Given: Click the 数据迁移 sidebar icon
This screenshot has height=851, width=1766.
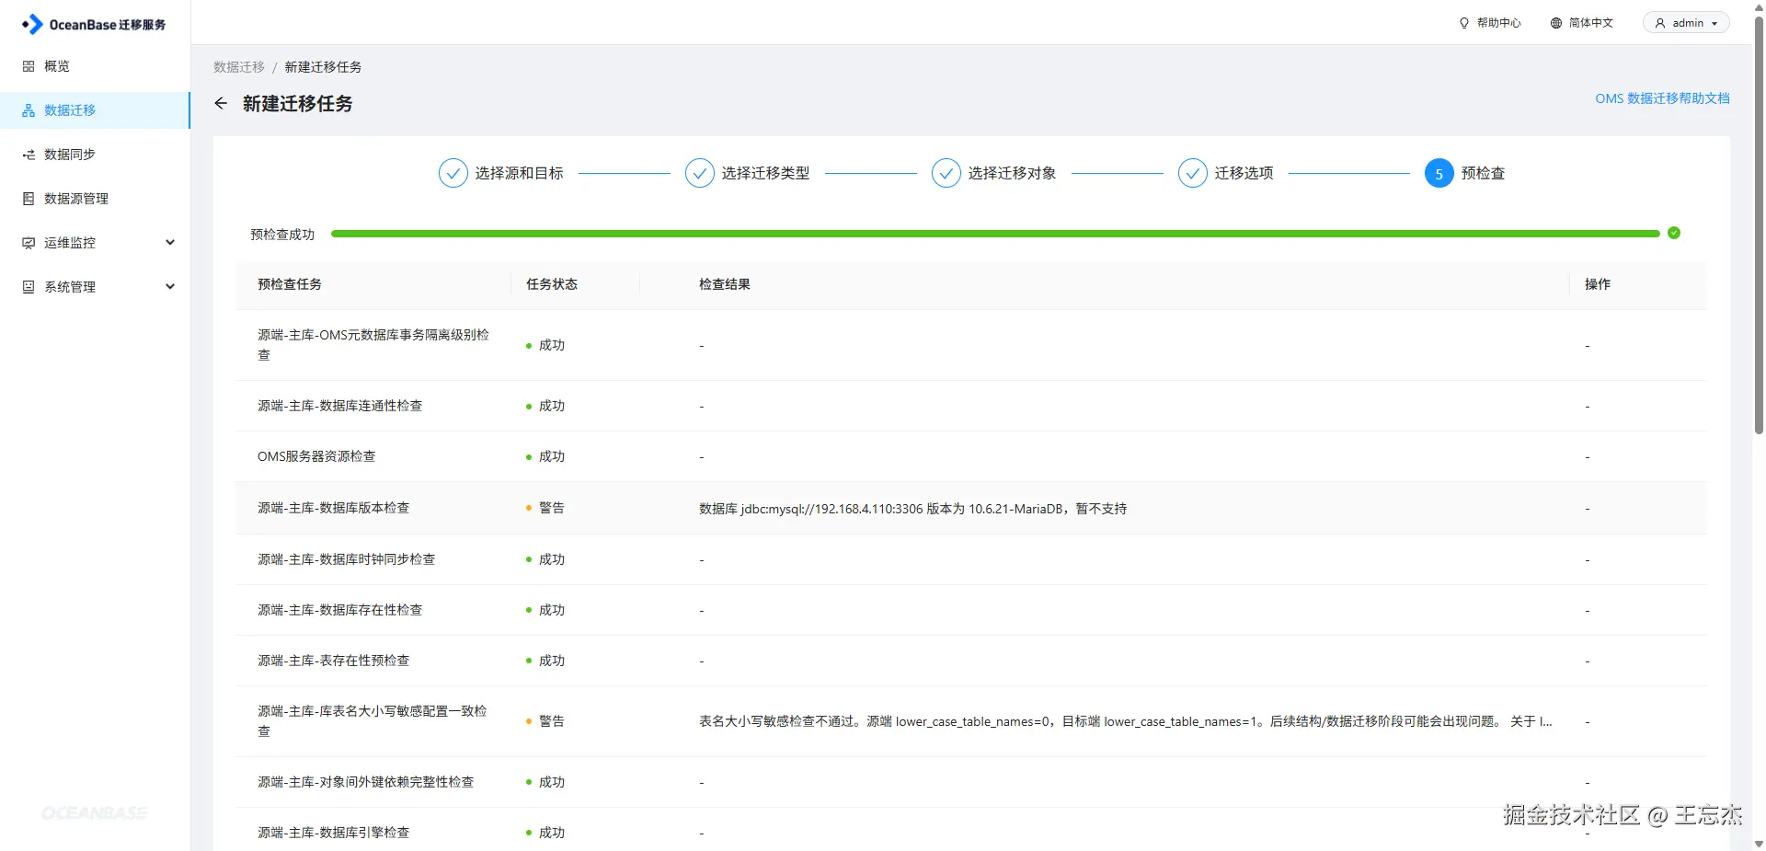Looking at the screenshot, I should point(29,110).
